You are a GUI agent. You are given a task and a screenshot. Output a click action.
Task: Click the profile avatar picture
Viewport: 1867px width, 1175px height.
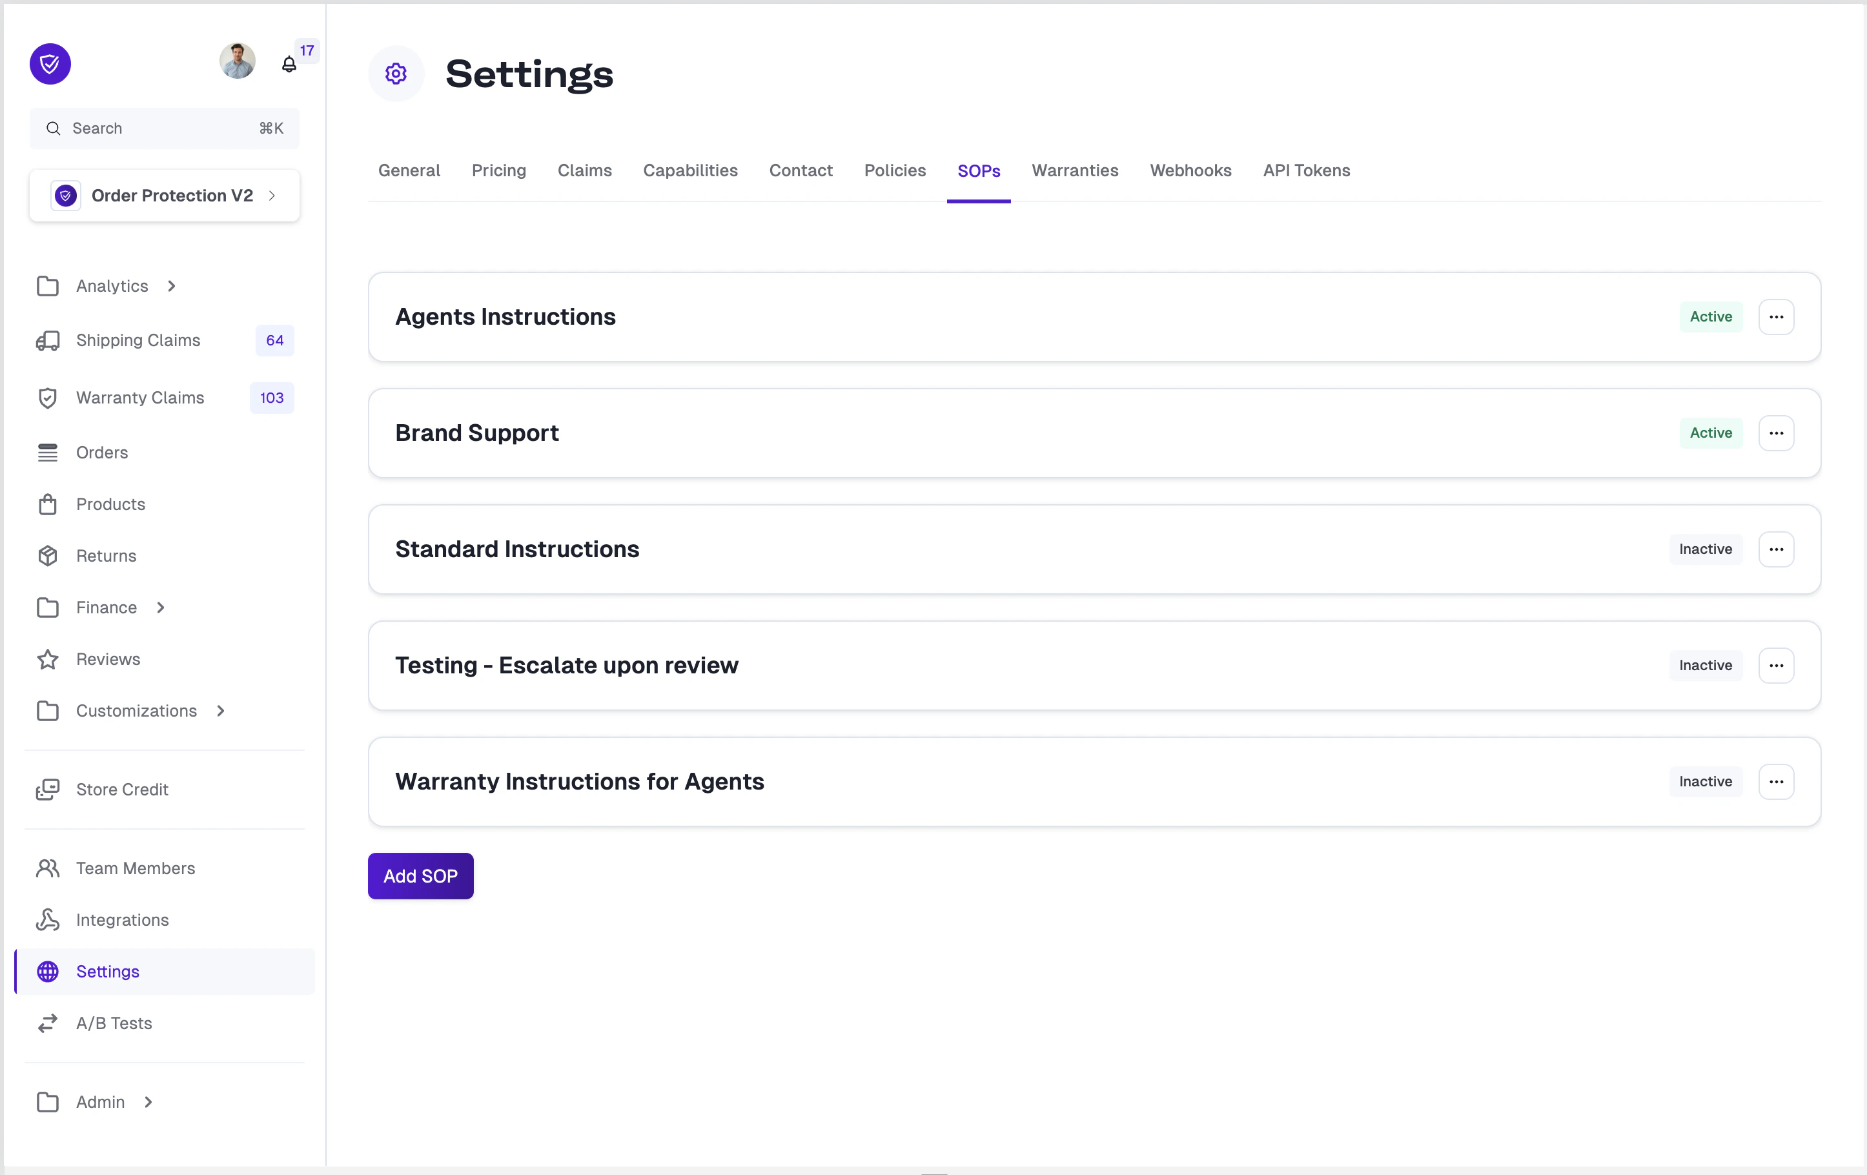click(238, 61)
